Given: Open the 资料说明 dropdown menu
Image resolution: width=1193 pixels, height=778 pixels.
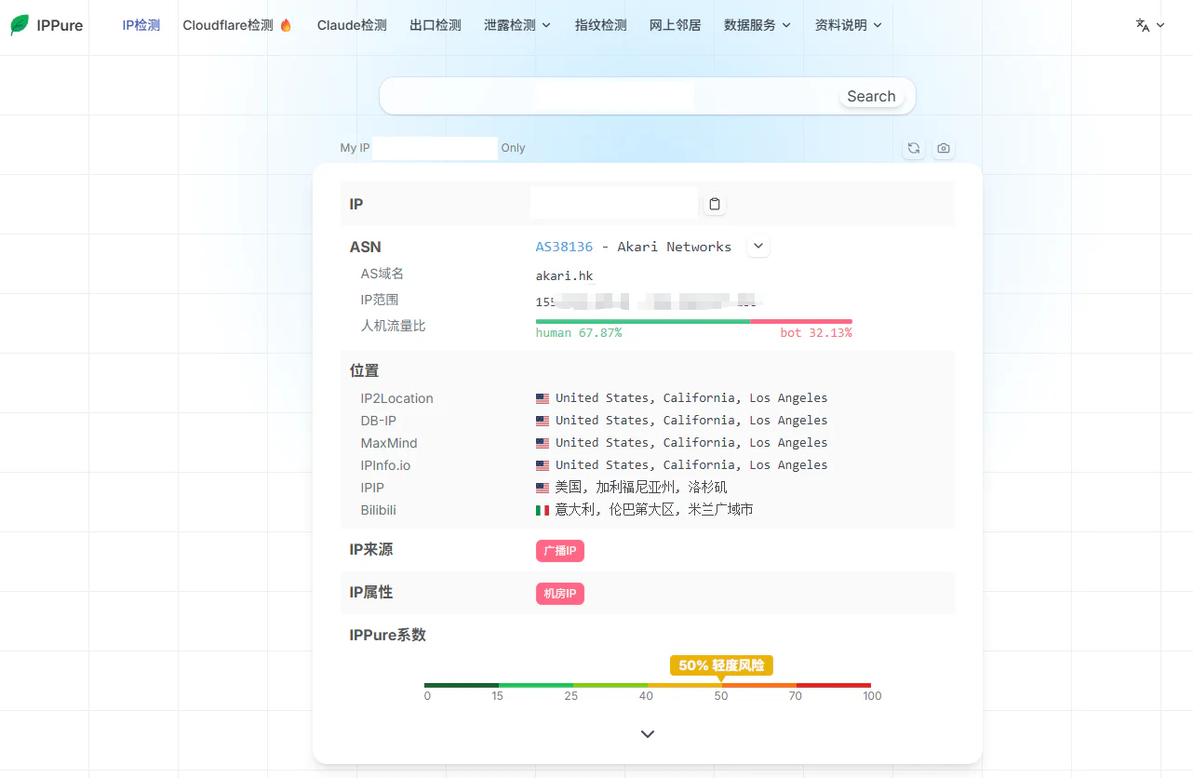Looking at the screenshot, I should (848, 25).
